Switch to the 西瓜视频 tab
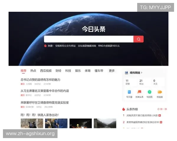177x141 pixels. pyautogui.click(x=46, y=71)
